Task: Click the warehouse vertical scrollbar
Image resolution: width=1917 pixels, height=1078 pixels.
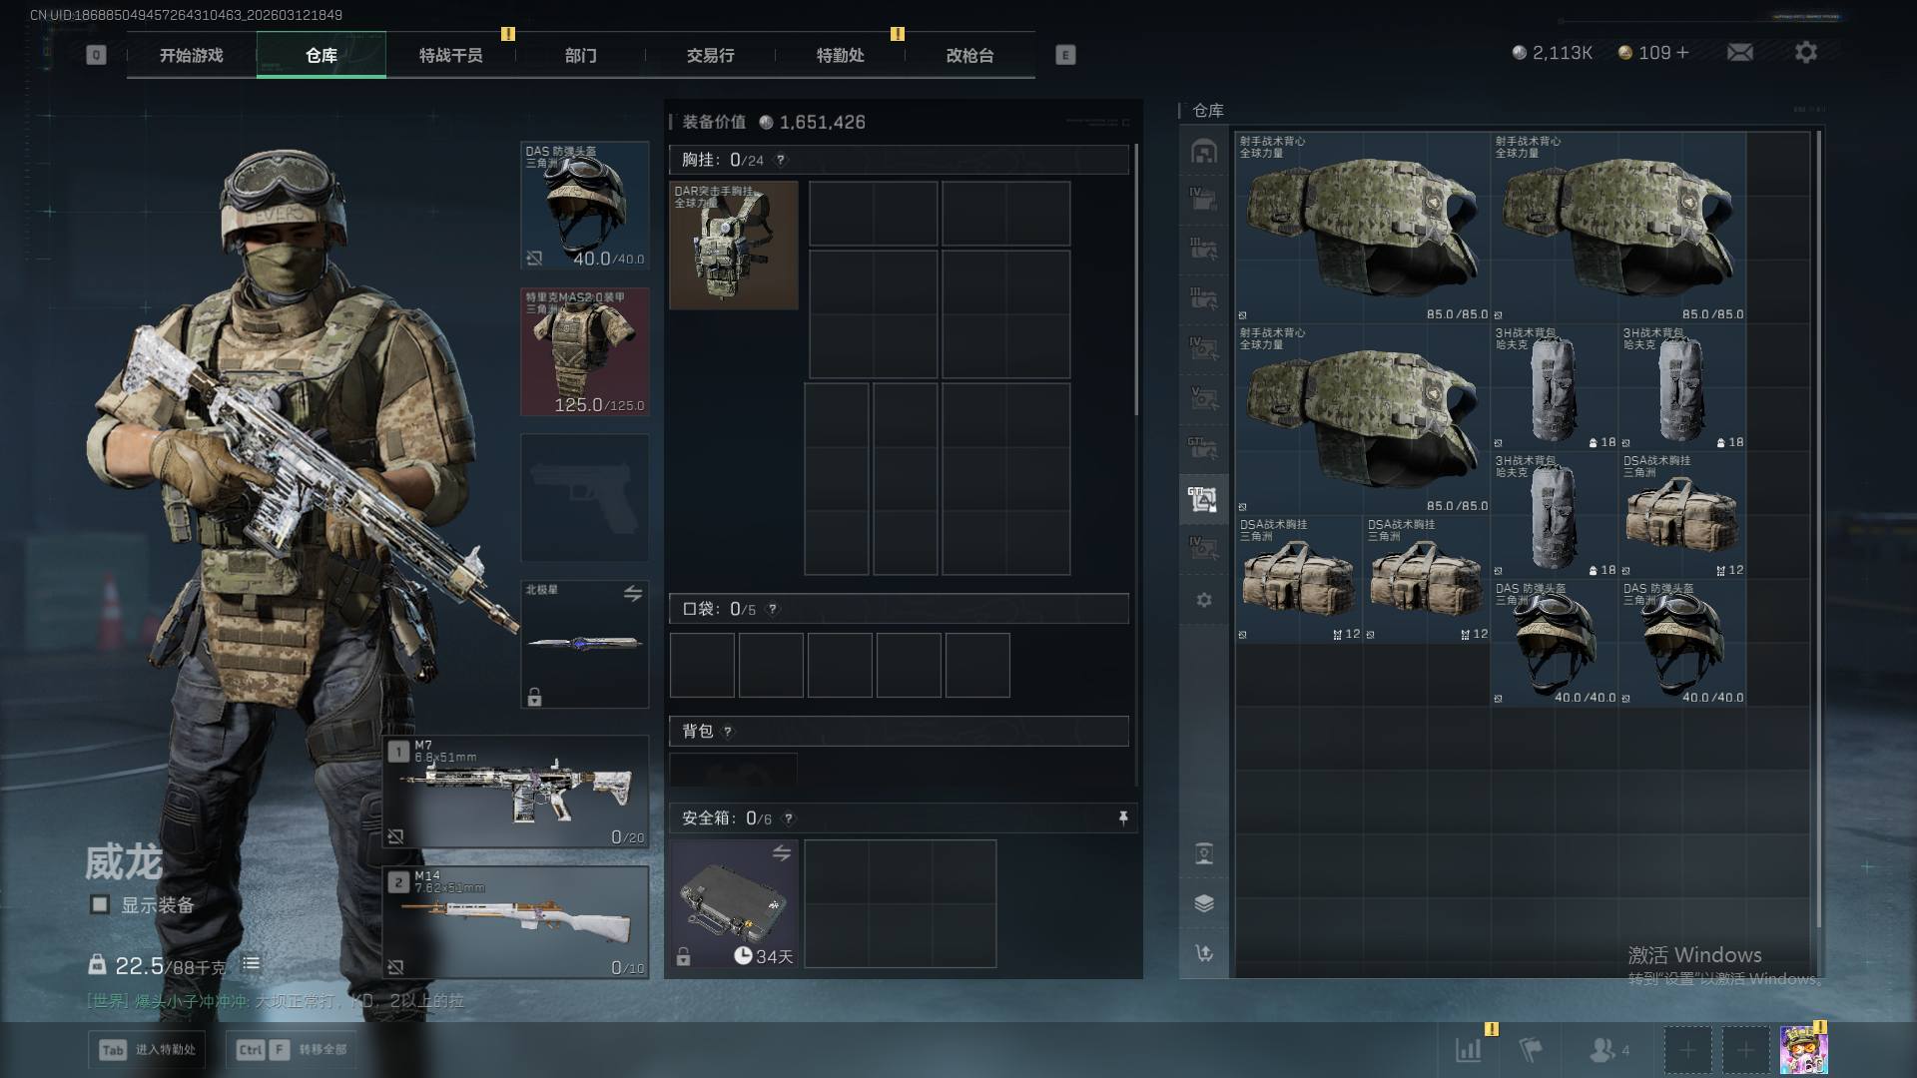Action: (1818, 539)
